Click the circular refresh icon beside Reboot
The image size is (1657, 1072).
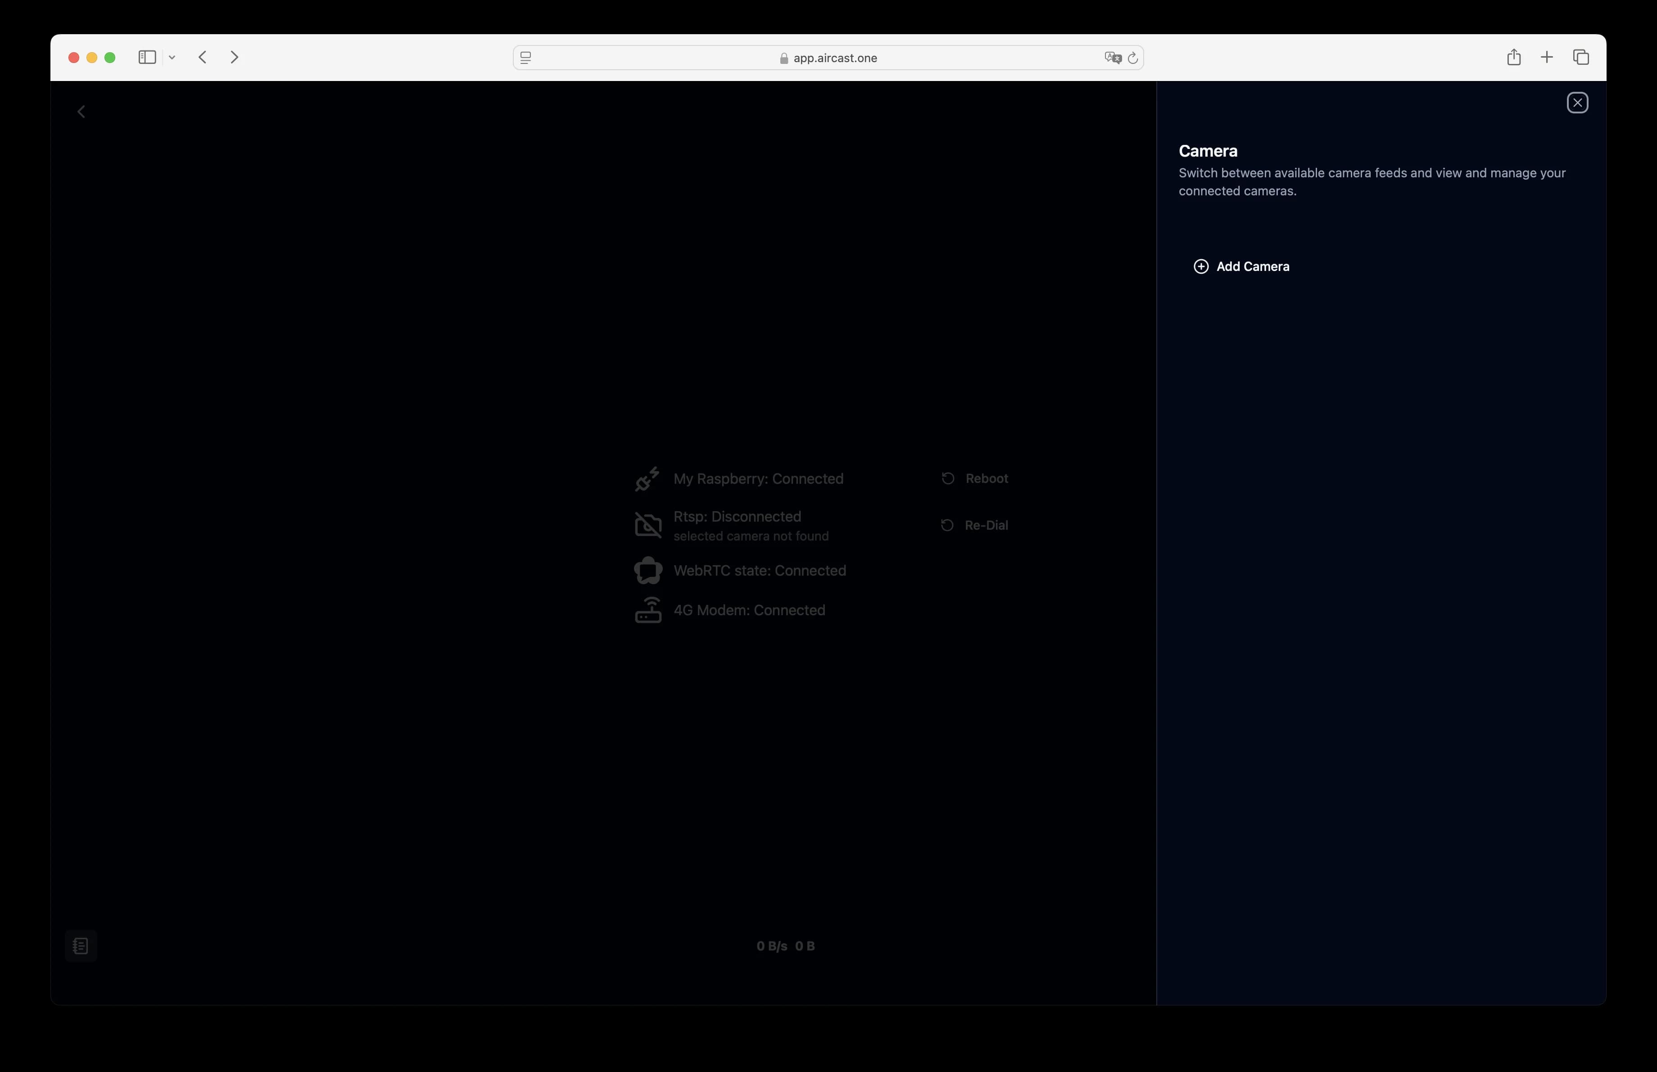(x=947, y=478)
